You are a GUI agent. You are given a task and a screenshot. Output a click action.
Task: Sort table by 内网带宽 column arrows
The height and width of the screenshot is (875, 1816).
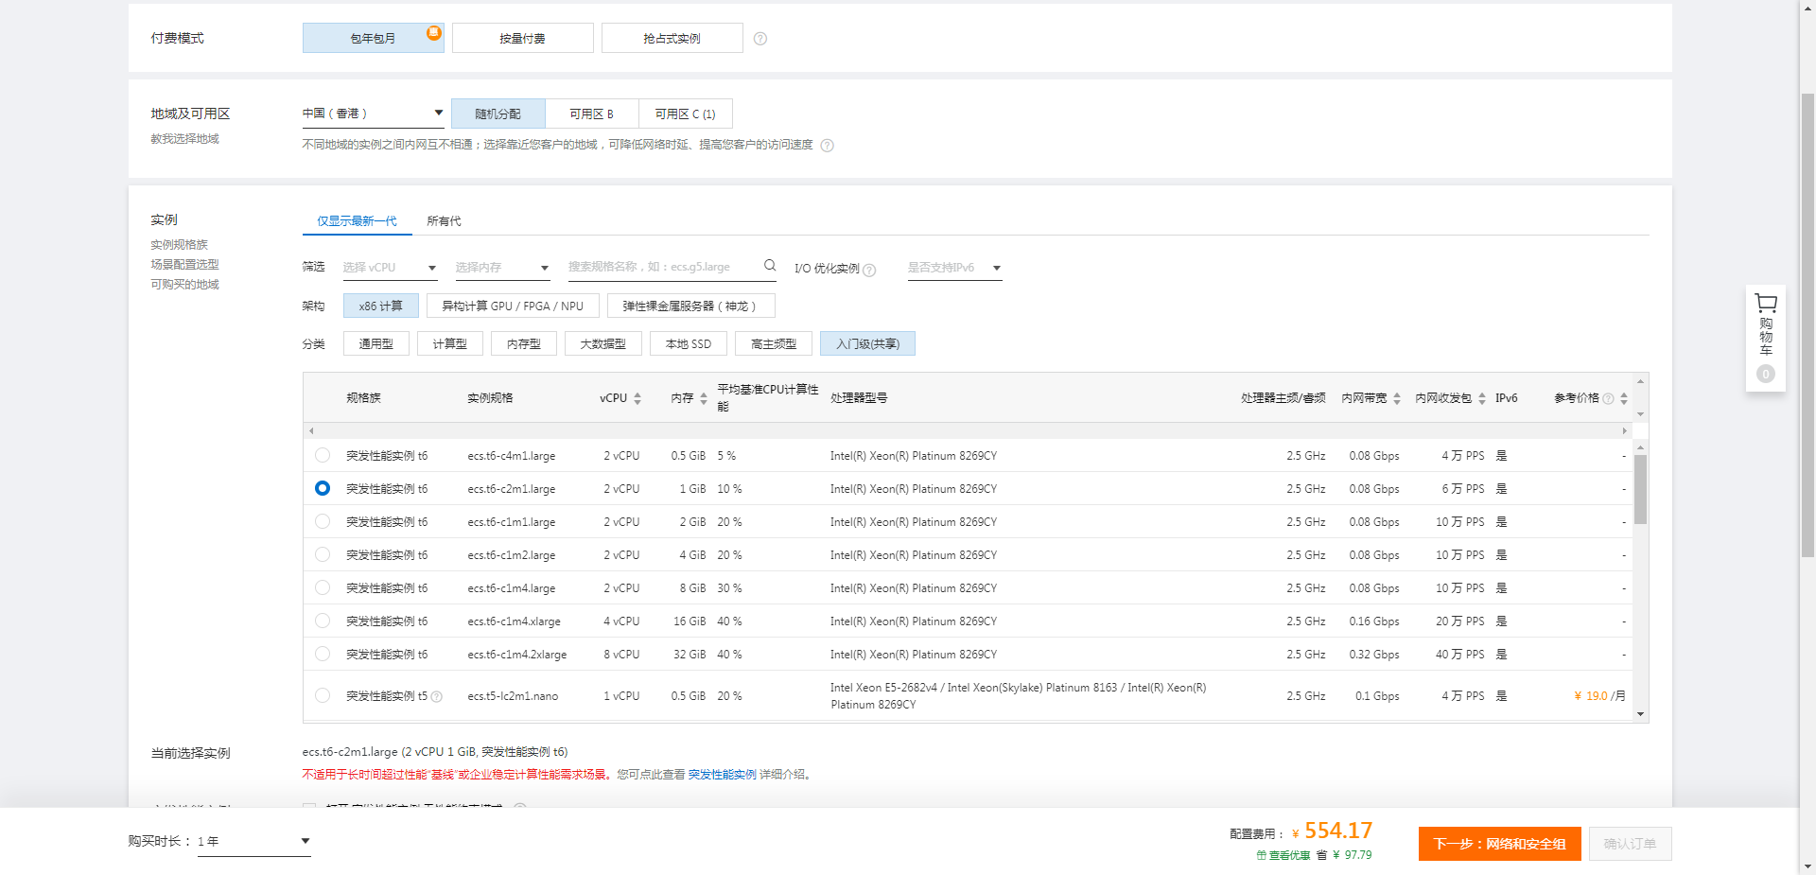(x=1397, y=398)
